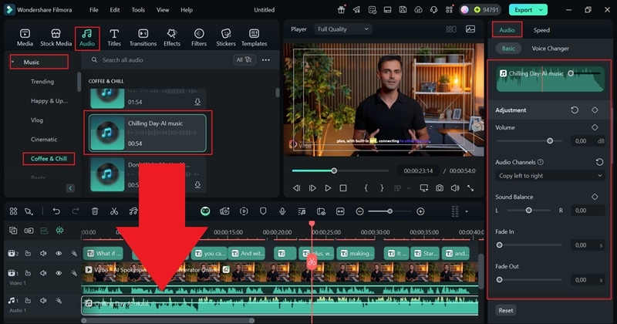Select the Cinematic music category
Image resolution: width=617 pixels, height=324 pixels.
click(44, 140)
